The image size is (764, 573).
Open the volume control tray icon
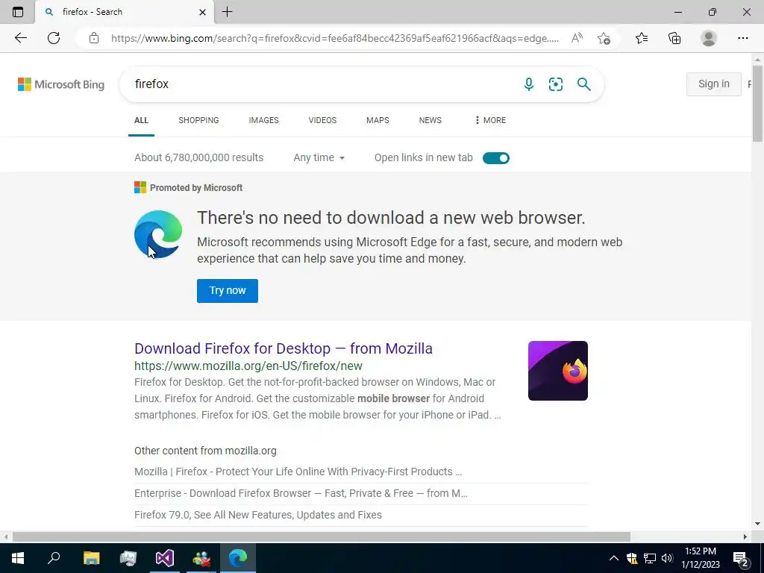tap(667, 558)
